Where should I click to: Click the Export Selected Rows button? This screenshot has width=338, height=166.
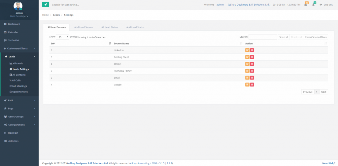[316, 37]
